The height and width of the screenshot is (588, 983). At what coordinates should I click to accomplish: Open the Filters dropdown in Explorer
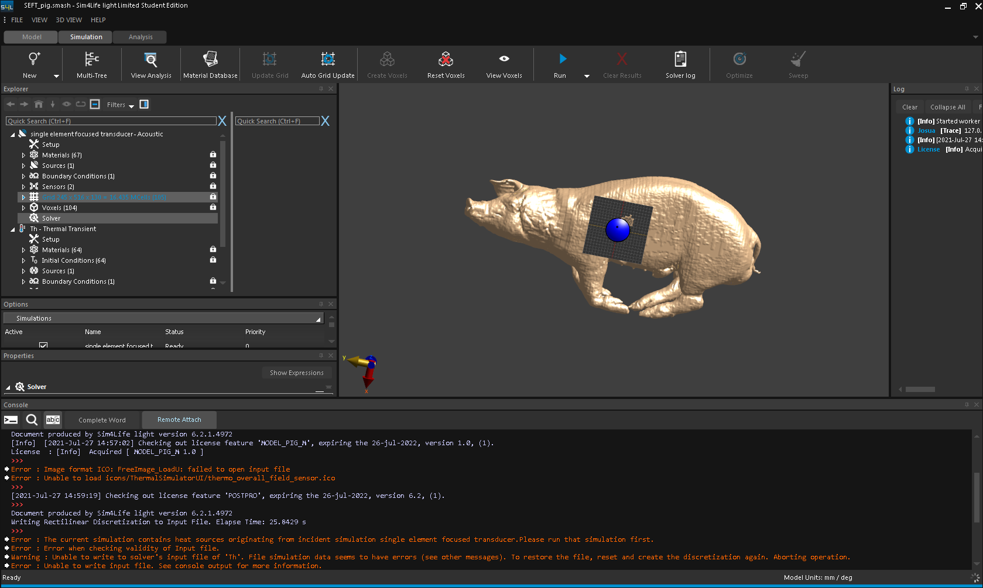click(120, 105)
